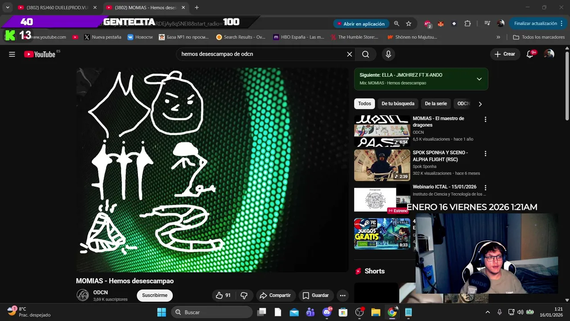
Task: Dislike the video with thumbs down
Action: 244,295
